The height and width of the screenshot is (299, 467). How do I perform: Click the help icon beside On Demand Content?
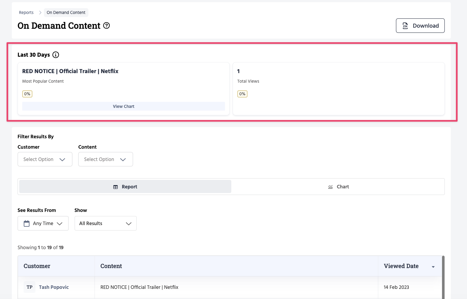(x=106, y=26)
